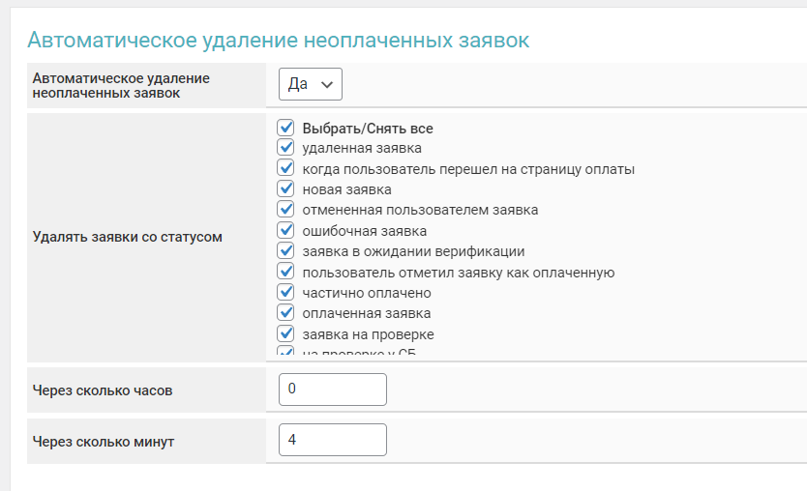
Task: Click the partially visible 'на проверке у СБ' checkbox
Action: 285,352
